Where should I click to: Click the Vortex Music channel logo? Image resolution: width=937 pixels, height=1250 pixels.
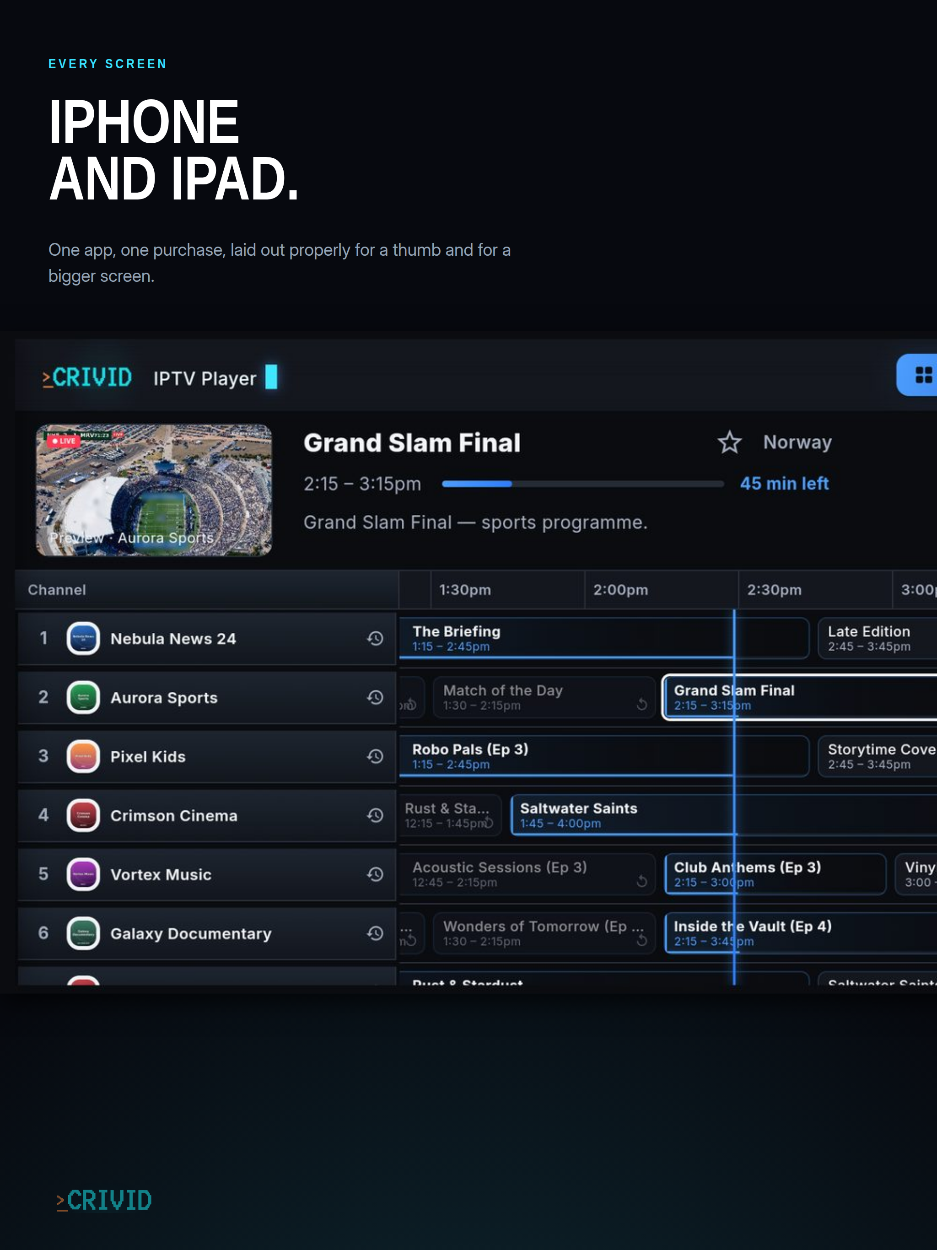click(x=83, y=874)
